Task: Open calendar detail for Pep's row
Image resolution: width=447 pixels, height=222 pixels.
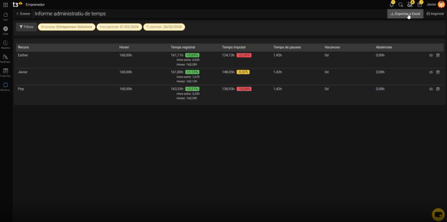Action: pos(438,89)
